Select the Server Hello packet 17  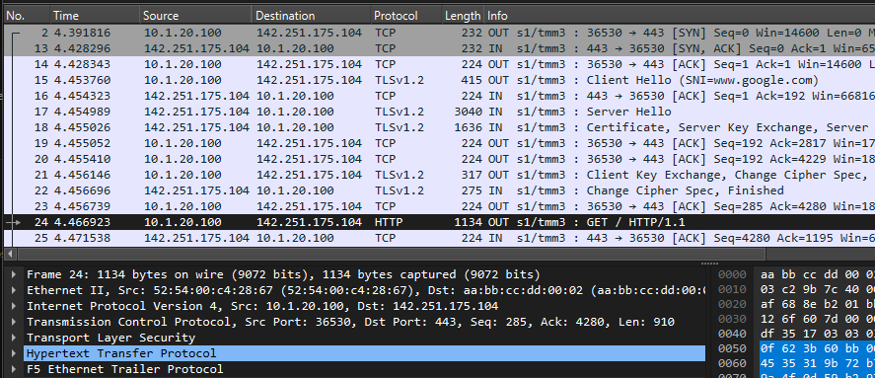440,112
